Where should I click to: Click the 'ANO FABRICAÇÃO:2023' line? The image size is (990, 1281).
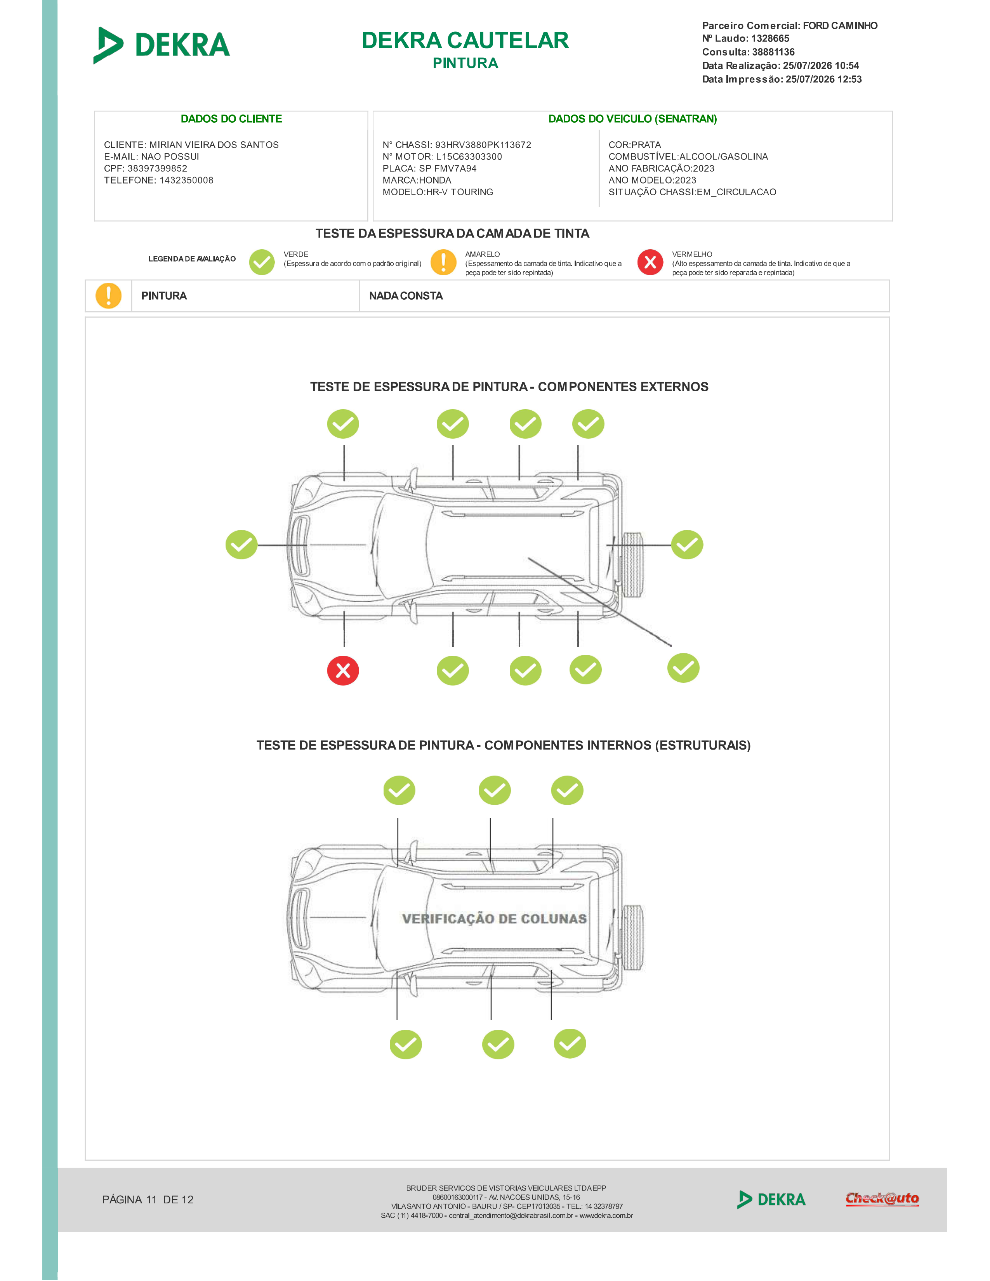pyautogui.click(x=662, y=168)
